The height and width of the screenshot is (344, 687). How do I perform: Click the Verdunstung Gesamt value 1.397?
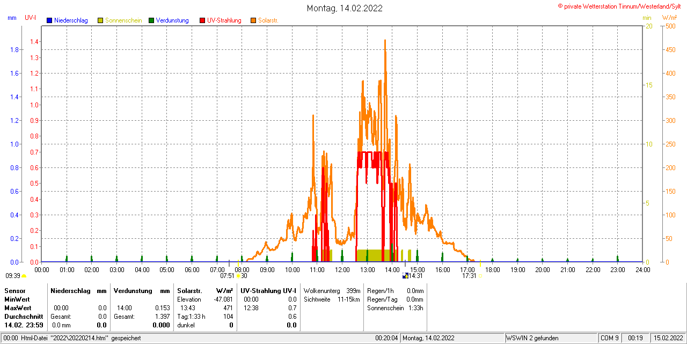tap(162, 316)
